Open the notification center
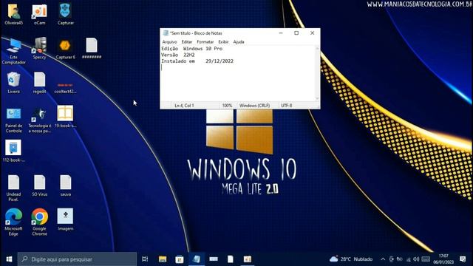Viewport: 473px width, 266px height. tap(463, 259)
